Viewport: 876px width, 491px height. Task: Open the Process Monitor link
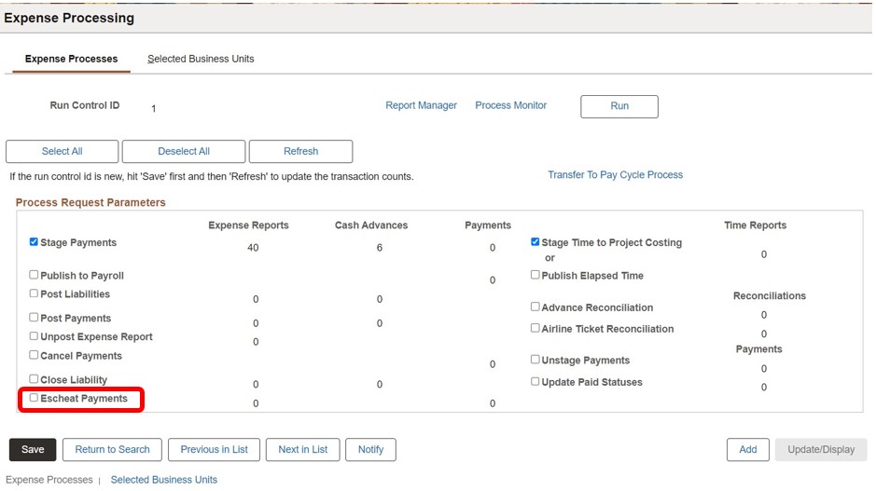(510, 105)
